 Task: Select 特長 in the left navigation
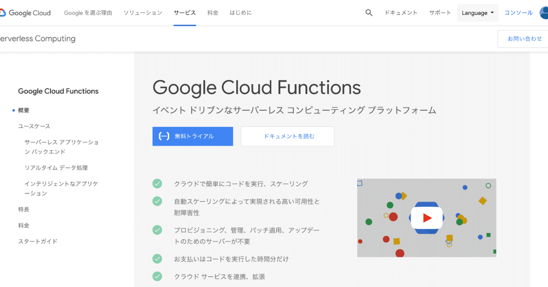[24, 209]
